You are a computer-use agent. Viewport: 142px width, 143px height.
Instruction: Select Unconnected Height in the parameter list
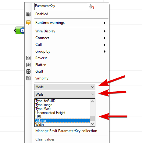coord(50,113)
